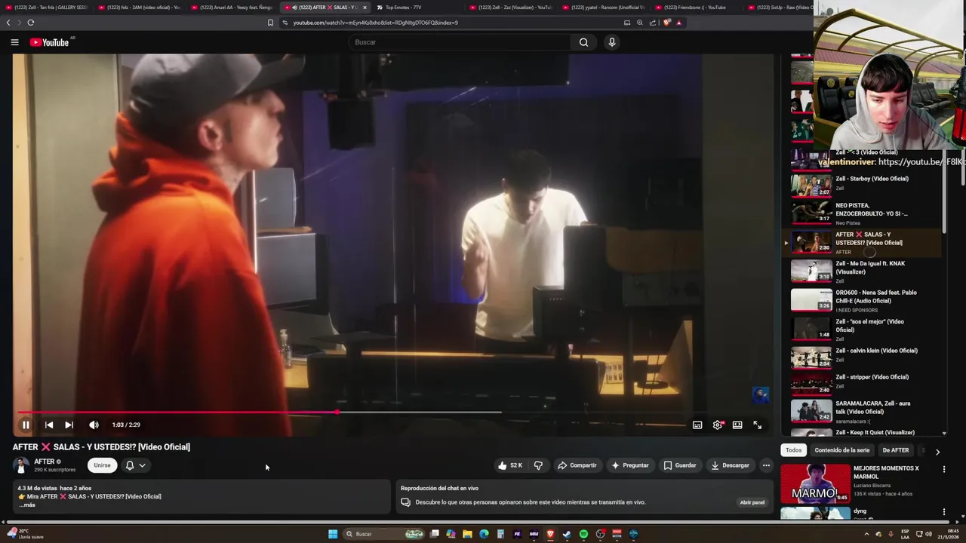Start voice search with the microphone

tap(612, 42)
